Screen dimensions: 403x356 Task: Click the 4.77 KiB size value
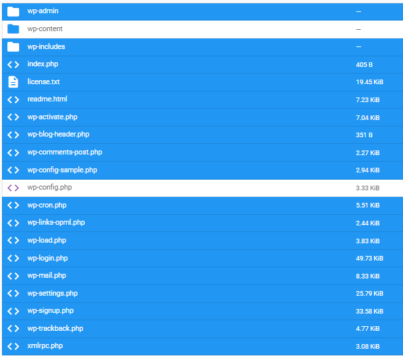pos(368,329)
